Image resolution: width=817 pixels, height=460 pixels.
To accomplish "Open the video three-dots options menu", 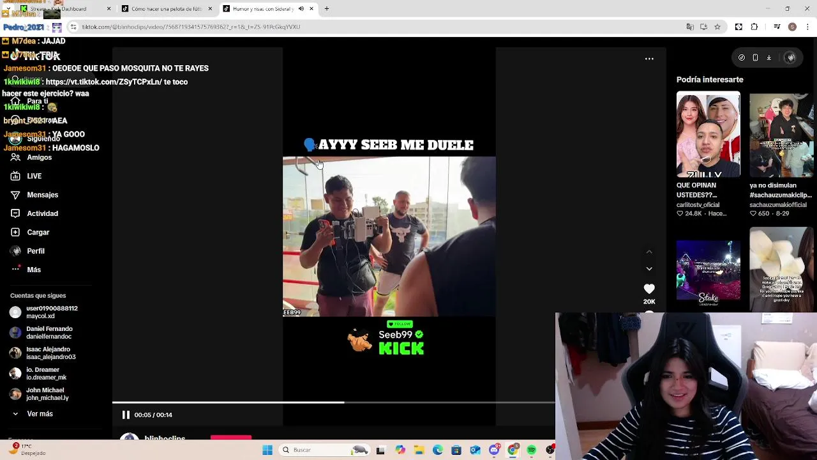I will pos(649,59).
